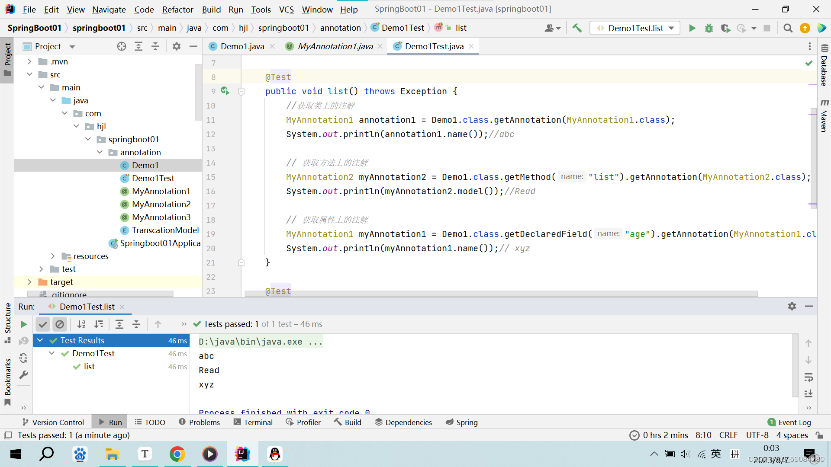Build the project using the hammer icon

(577, 28)
